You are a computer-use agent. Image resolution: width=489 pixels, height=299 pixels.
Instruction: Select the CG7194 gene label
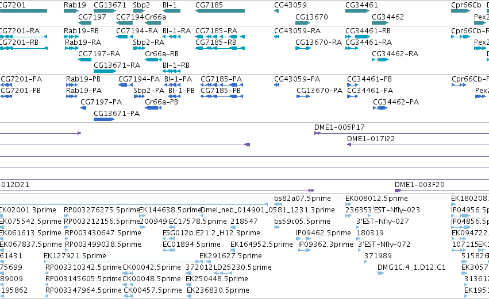[130, 17]
